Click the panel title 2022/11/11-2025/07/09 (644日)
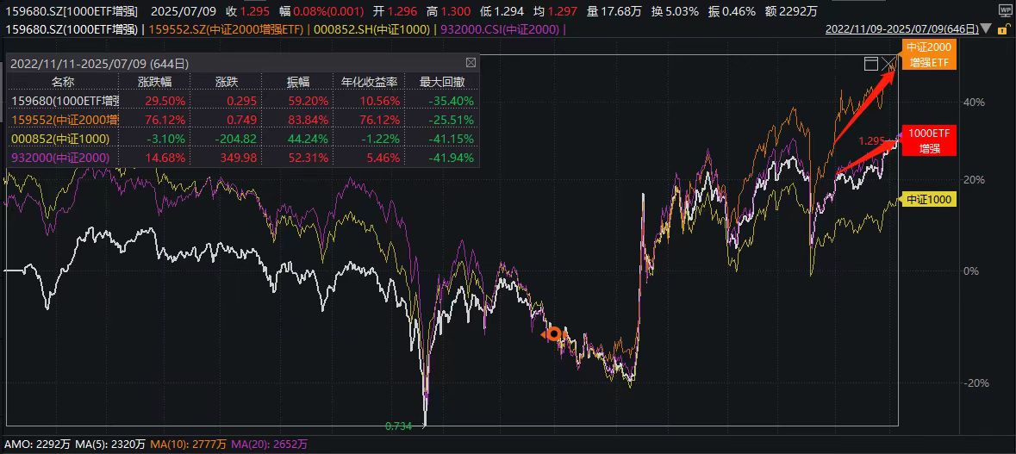This screenshot has height=454, width=1016. [x=100, y=64]
